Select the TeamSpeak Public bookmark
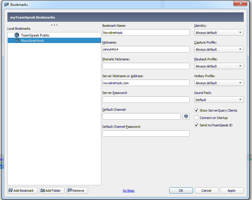252x200 pixels. coord(54,35)
